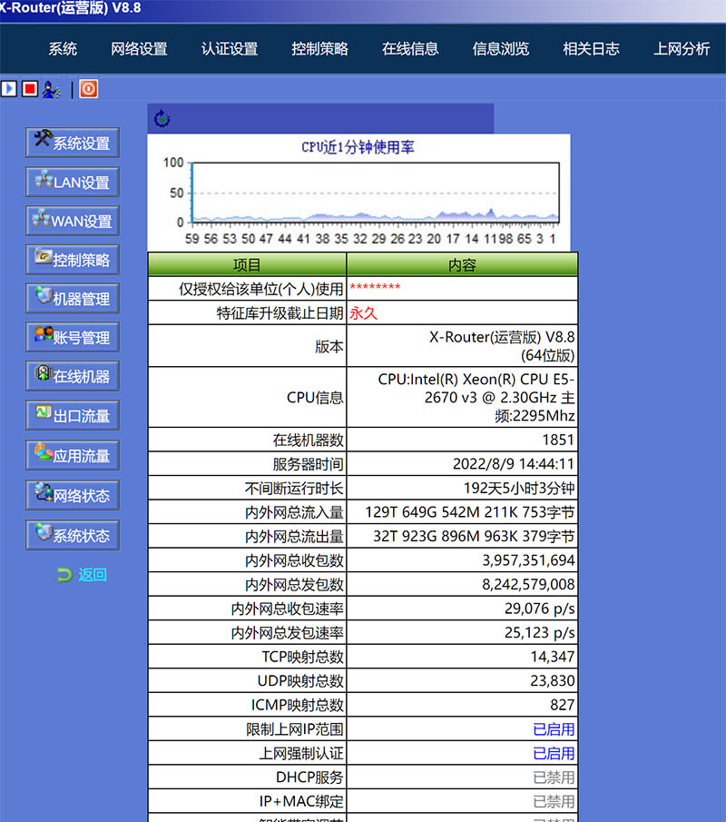Screen dimensions: 726x822
Task: View 在线机器 from the sidebar
Action: tap(72, 376)
